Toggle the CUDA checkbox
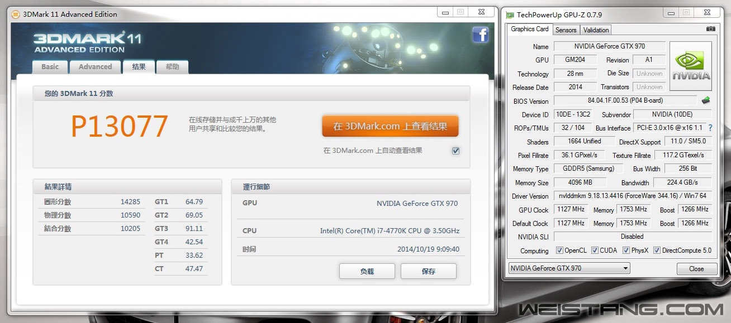This screenshot has width=731, height=323. click(595, 250)
